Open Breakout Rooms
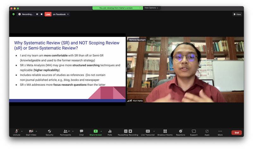This screenshot has width=253, height=149. tap(165, 131)
